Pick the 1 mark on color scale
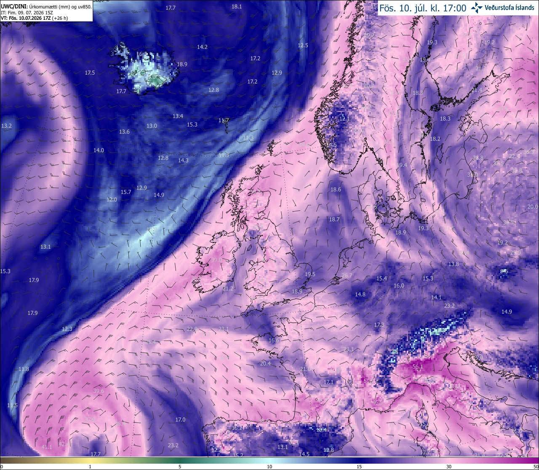Image resolution: width=539 pixels, height=470 pixels. (x=90, y=467)
